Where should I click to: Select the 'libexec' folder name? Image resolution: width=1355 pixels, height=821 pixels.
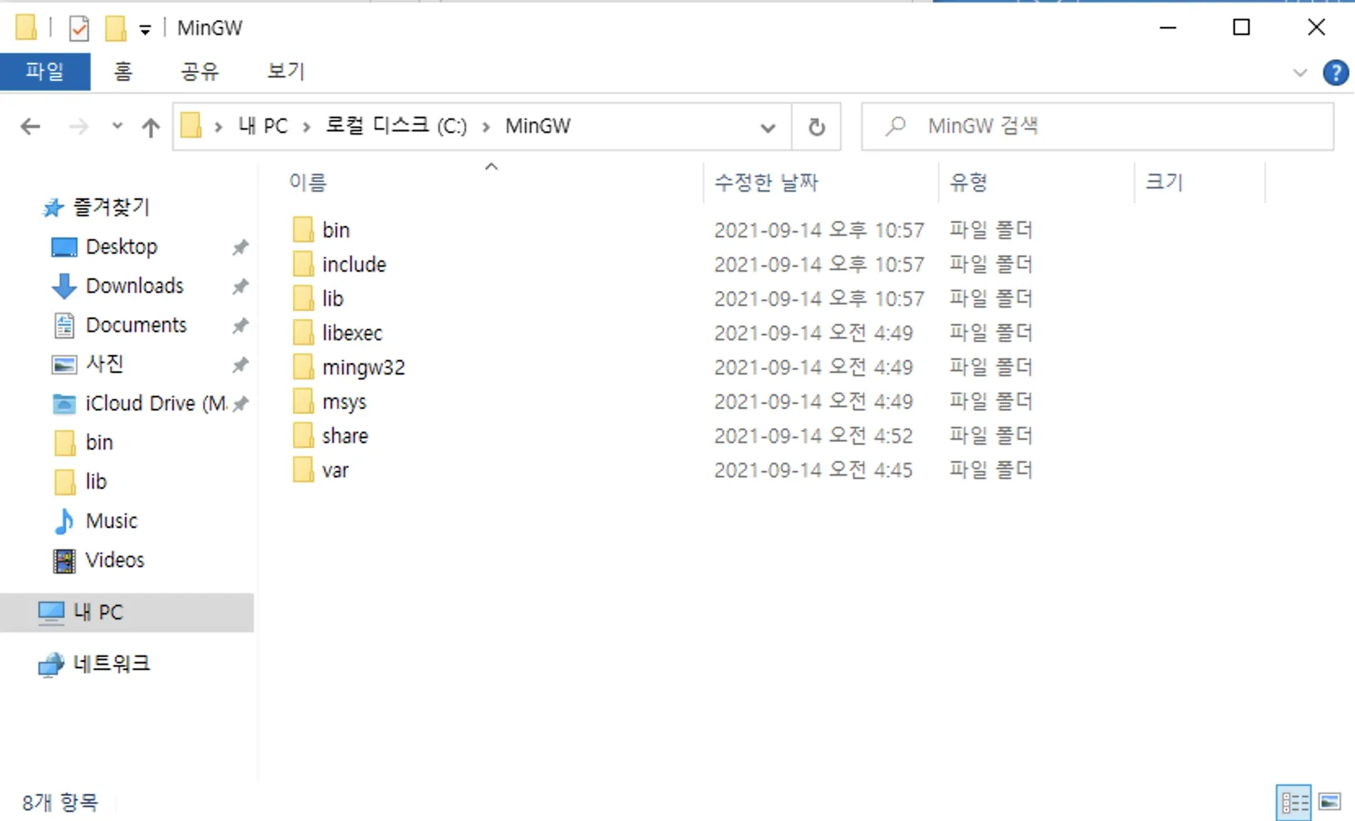(x=352, y=333)
